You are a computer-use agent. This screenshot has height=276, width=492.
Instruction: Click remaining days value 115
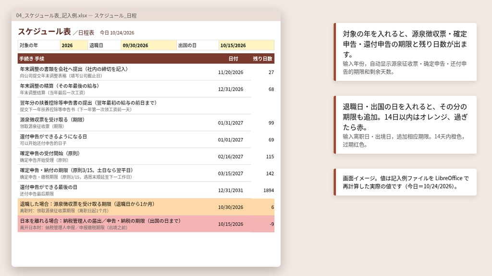270,157
